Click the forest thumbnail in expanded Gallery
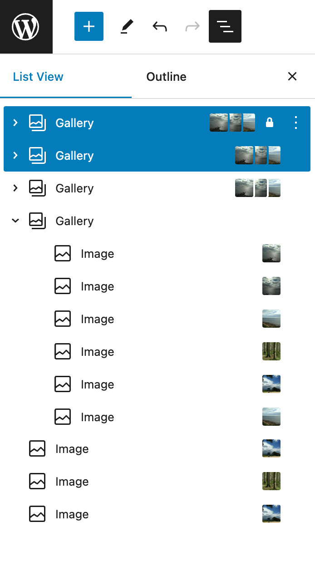The width and height of the screenshot is (315, 561). click(271, 351)
